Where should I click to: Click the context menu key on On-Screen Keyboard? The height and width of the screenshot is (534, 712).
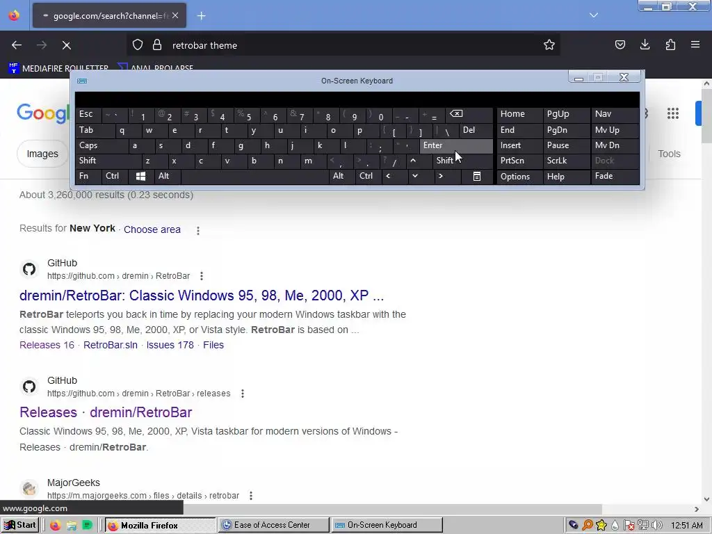[477, 176]
